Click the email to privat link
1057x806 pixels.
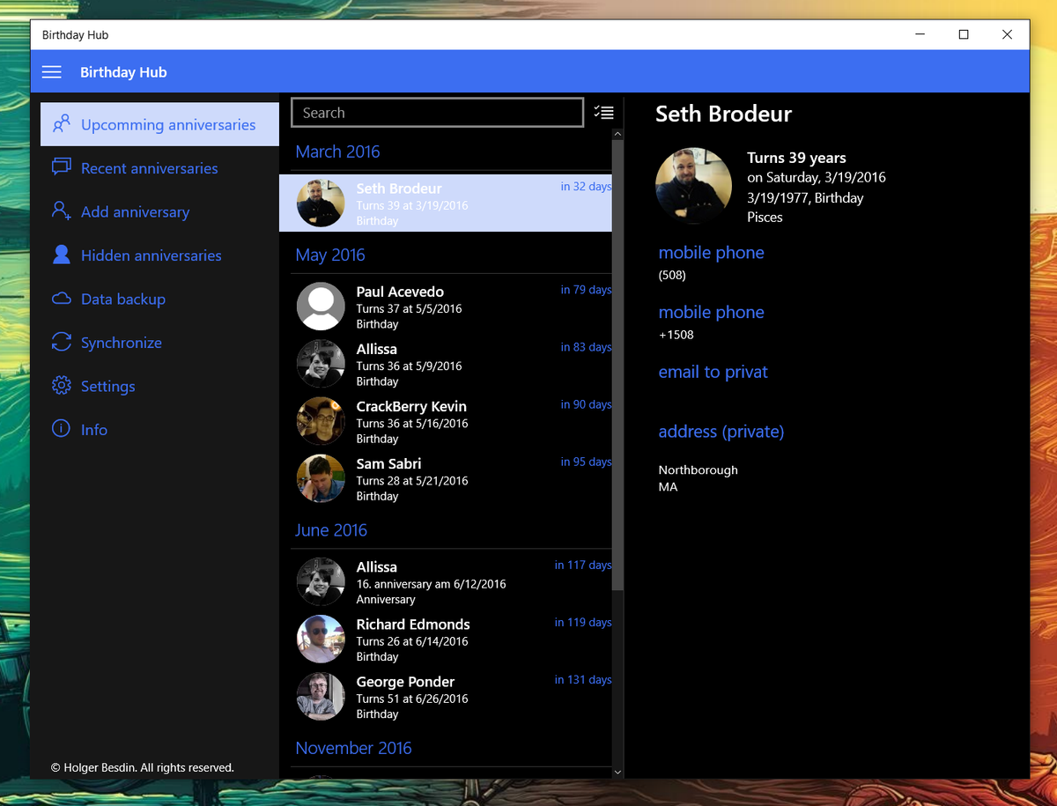point(713,372)
